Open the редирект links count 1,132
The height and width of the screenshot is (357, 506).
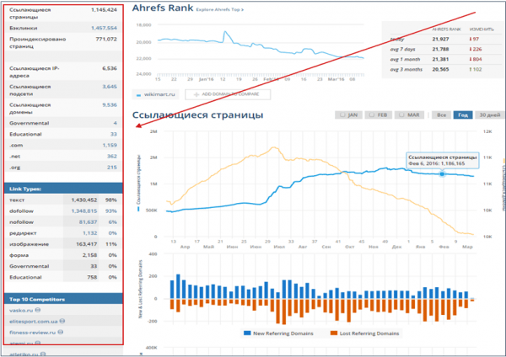(89, 233)
